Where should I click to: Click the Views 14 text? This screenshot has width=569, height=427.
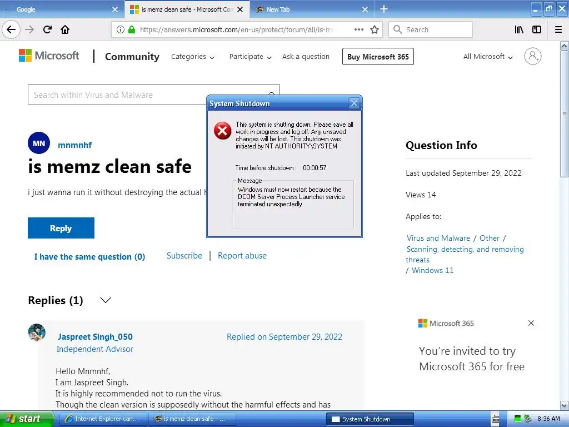click(x=421, y=195)
